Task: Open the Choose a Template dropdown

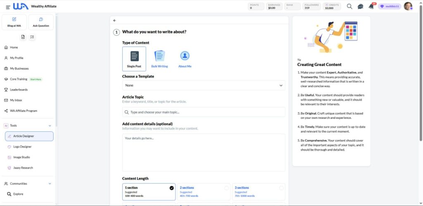Action: pyautogui.click(x=204, y=85)
